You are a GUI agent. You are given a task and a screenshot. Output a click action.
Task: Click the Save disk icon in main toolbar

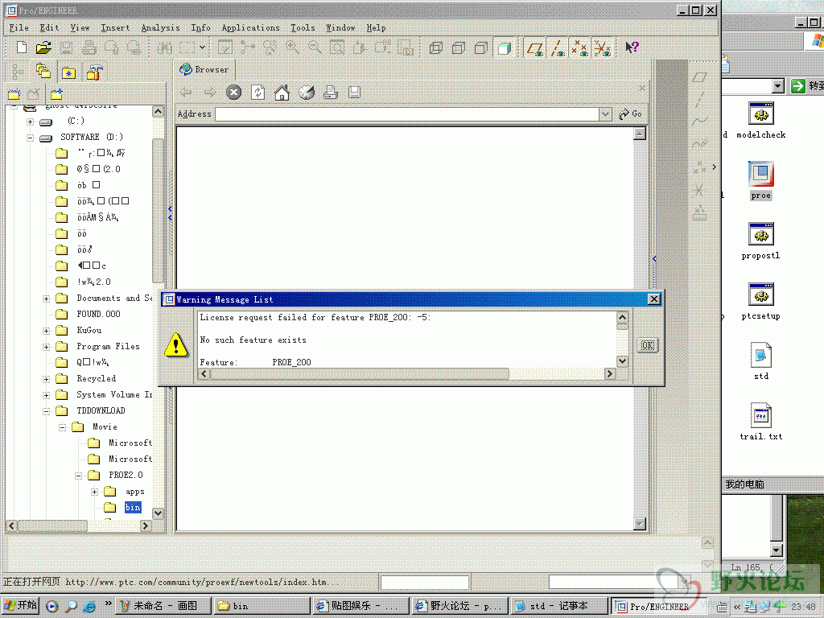click(66, 47)
